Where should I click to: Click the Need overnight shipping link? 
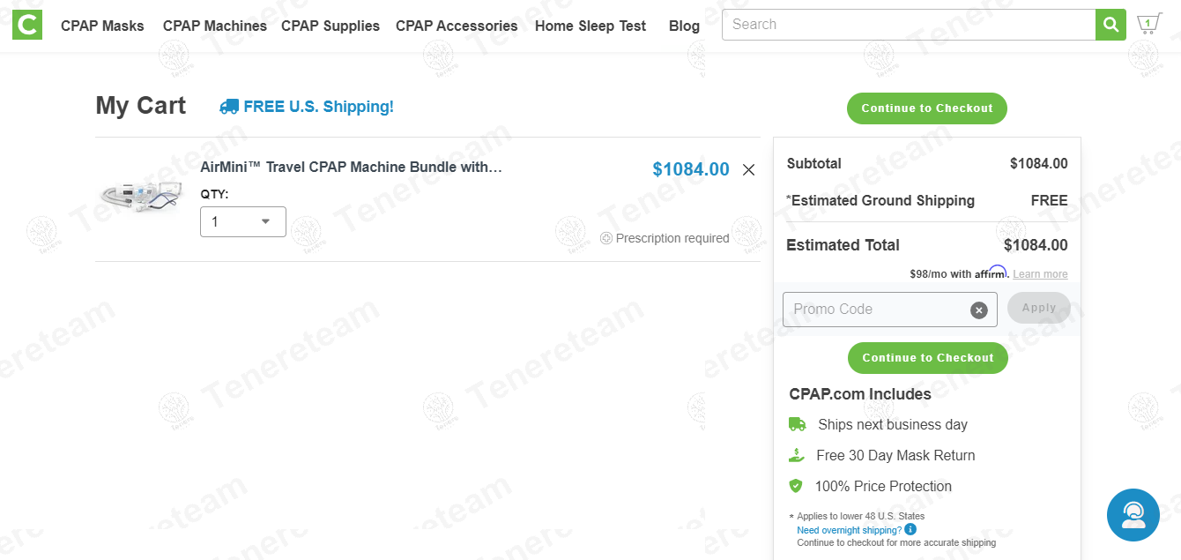pos(849,530)
